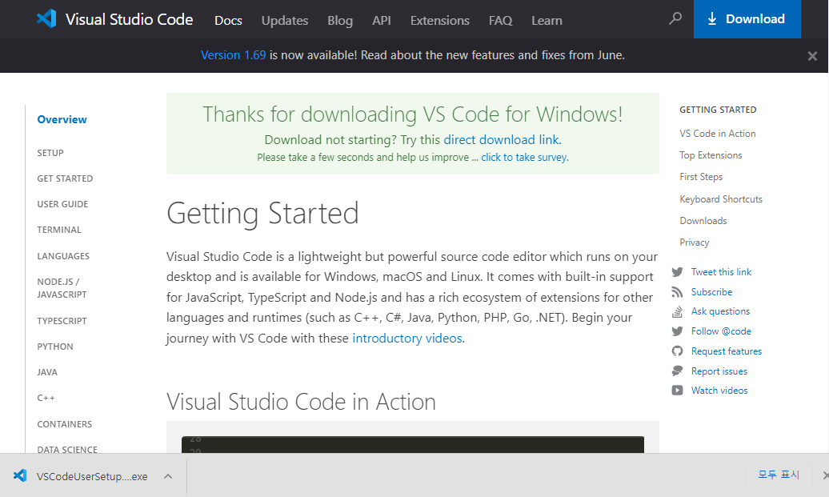This screenshot has width=829, height=497.
Task: Click the Visual Studio Code site title
Action: (129, 19)
